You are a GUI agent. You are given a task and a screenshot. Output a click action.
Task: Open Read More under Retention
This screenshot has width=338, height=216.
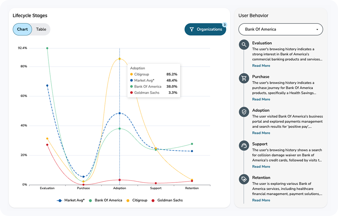[x=261, y=200]
